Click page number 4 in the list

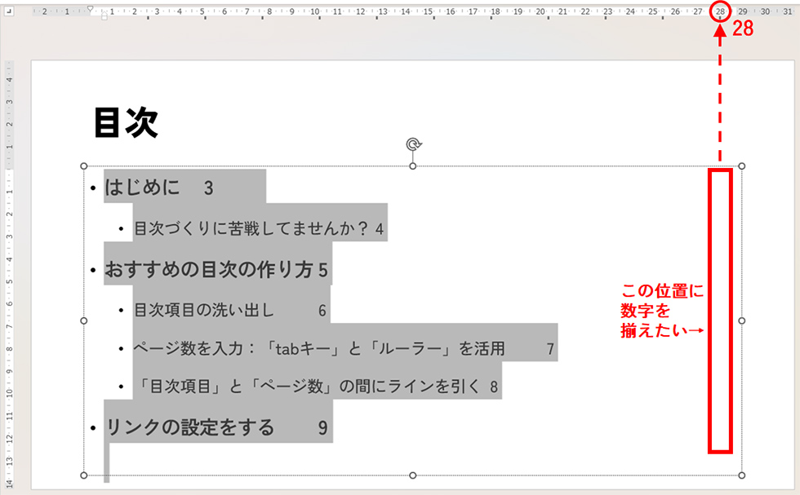[x=379, y=229]
